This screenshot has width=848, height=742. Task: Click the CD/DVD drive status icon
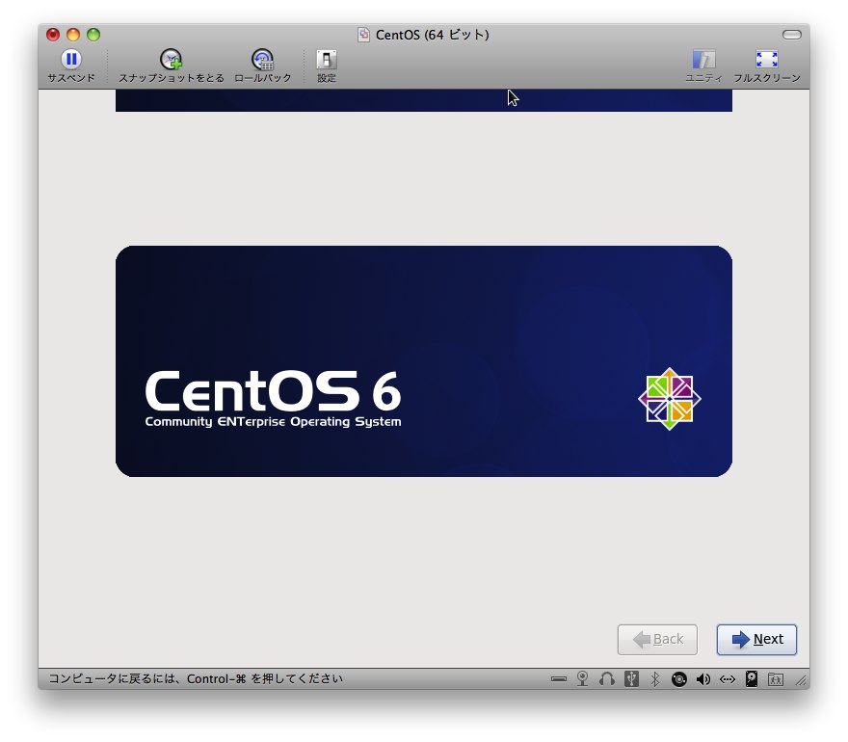pyautogui.click(x=678, y=678)
